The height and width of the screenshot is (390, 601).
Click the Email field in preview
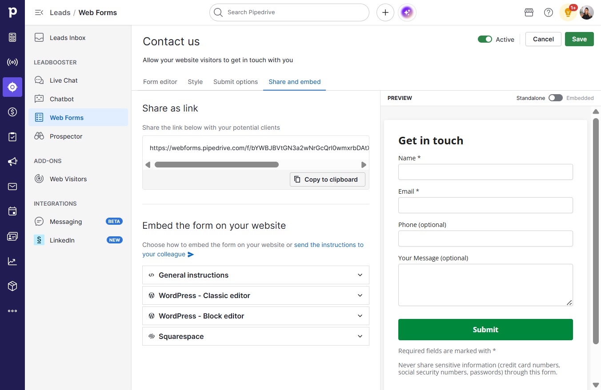coord(485,205)
